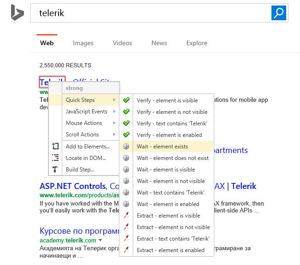Open the 'Курсове по програми' result link

tap(79, 231)
